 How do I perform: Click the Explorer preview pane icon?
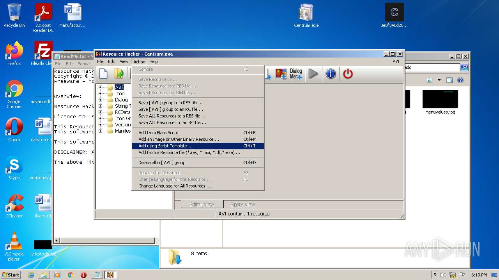tap(449, 80)
